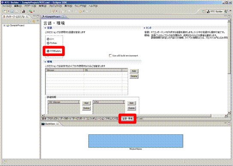The width and height of the screenshot is (233, 166).
Task: Open the ファイル menu
Action: coord(7,6)
